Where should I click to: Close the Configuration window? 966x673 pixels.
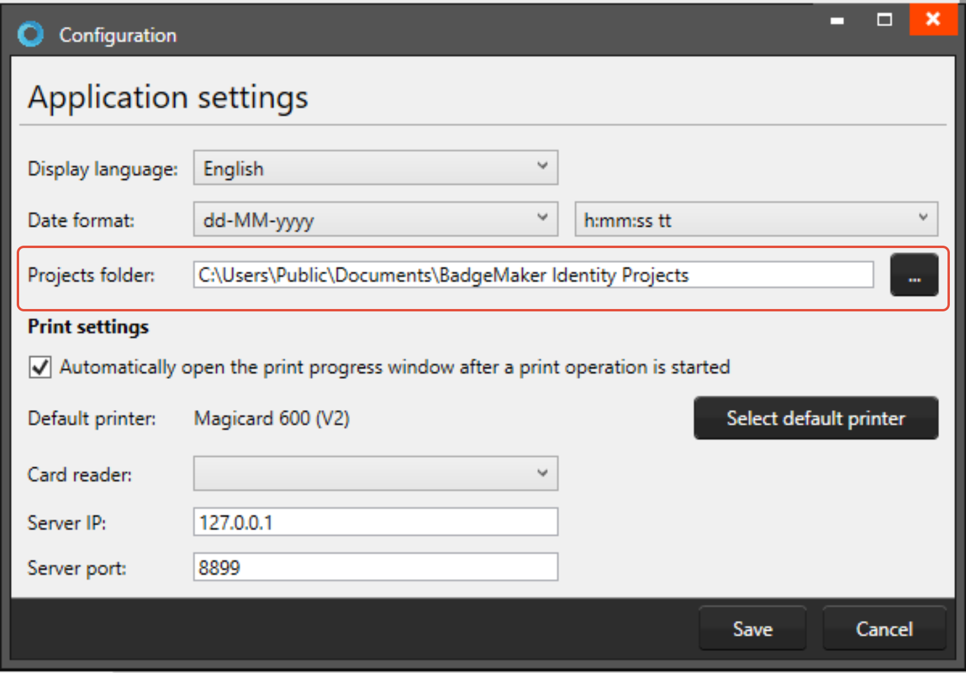pyautogui.click(x=933, y=19)
